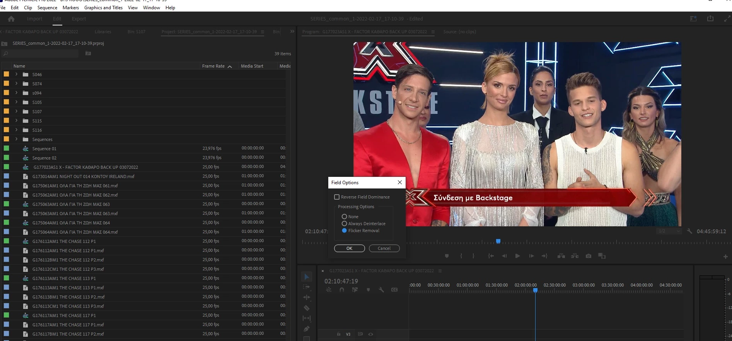Expand the S046 bin
The width and height of the screenshot is (732, 341).
coord(16,74)
